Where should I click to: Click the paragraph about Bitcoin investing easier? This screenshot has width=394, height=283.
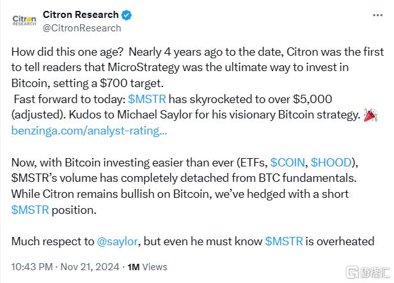point(185,186)
